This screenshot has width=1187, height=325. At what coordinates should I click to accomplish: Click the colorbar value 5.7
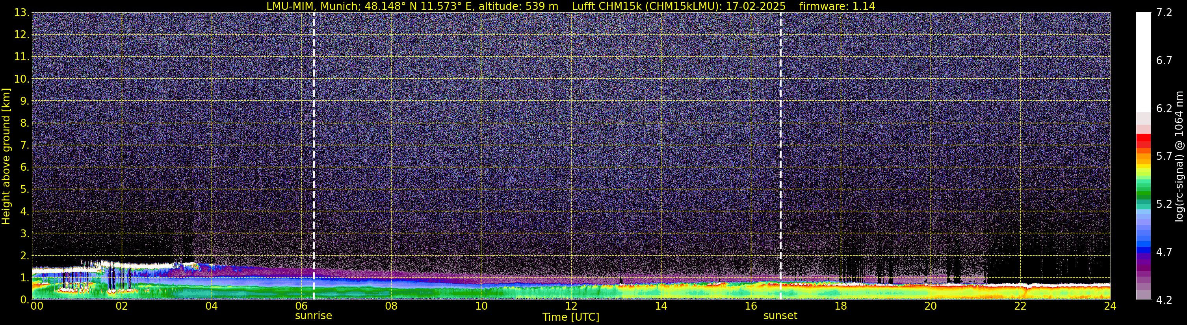[1164, 157]
